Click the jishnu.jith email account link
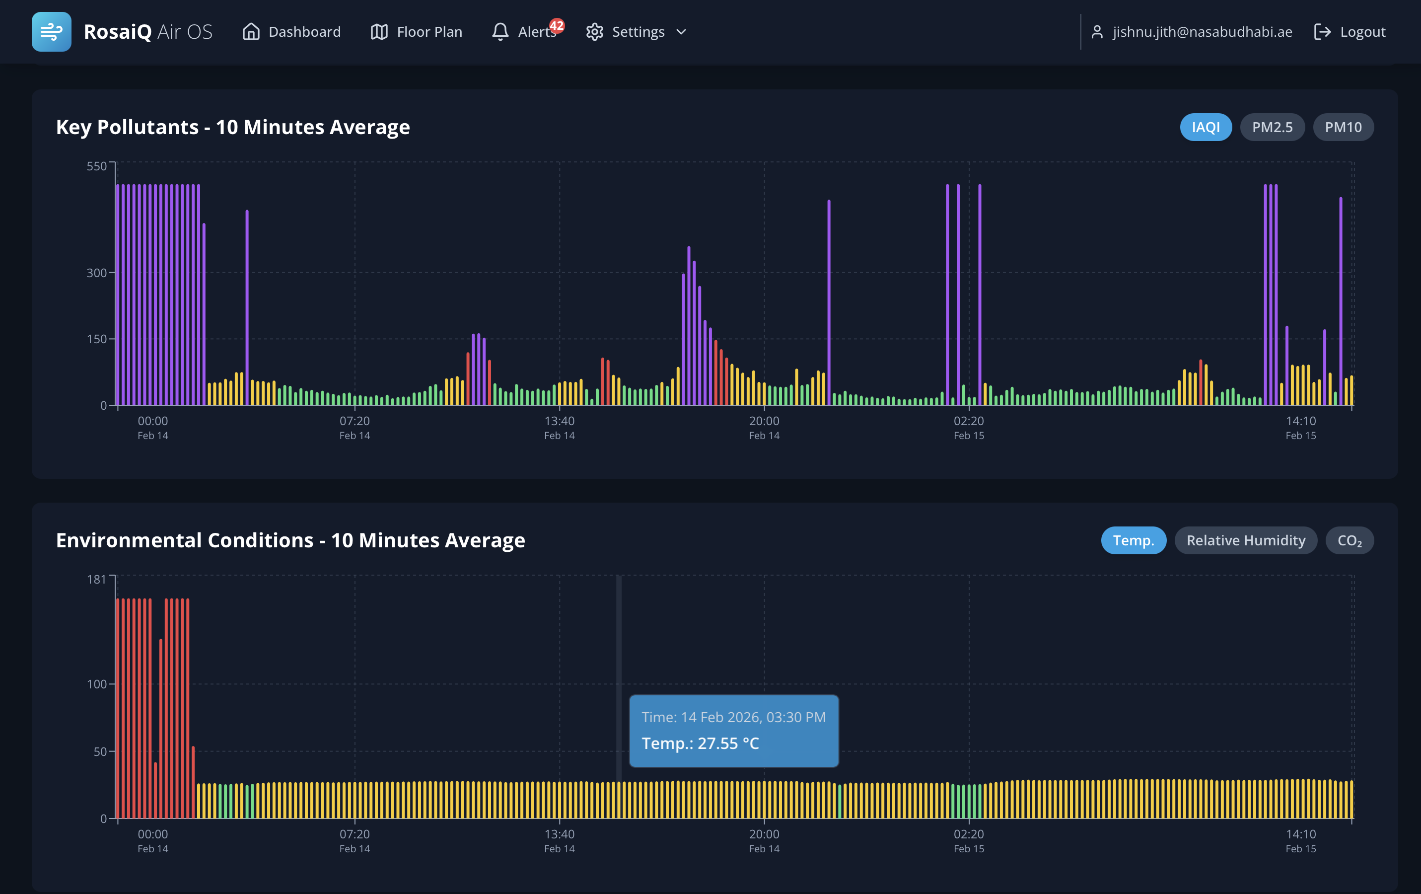 point(1202,32)
